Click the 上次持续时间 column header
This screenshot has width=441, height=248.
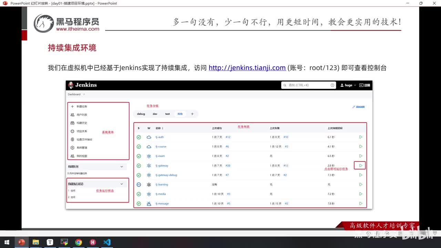(x=335, y=128)
